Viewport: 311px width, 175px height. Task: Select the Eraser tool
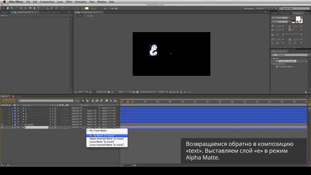[x=52, y=8]
